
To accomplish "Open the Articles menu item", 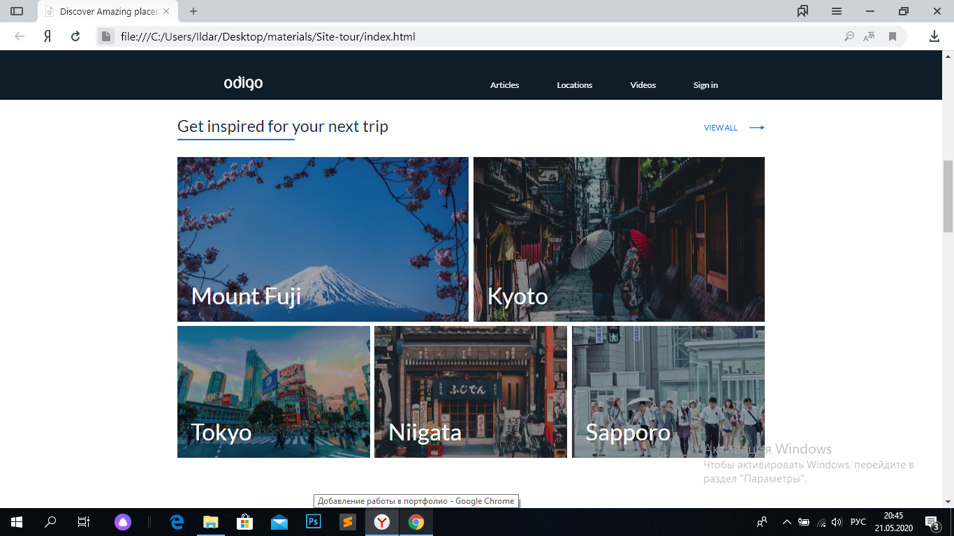I will point(504,85).
